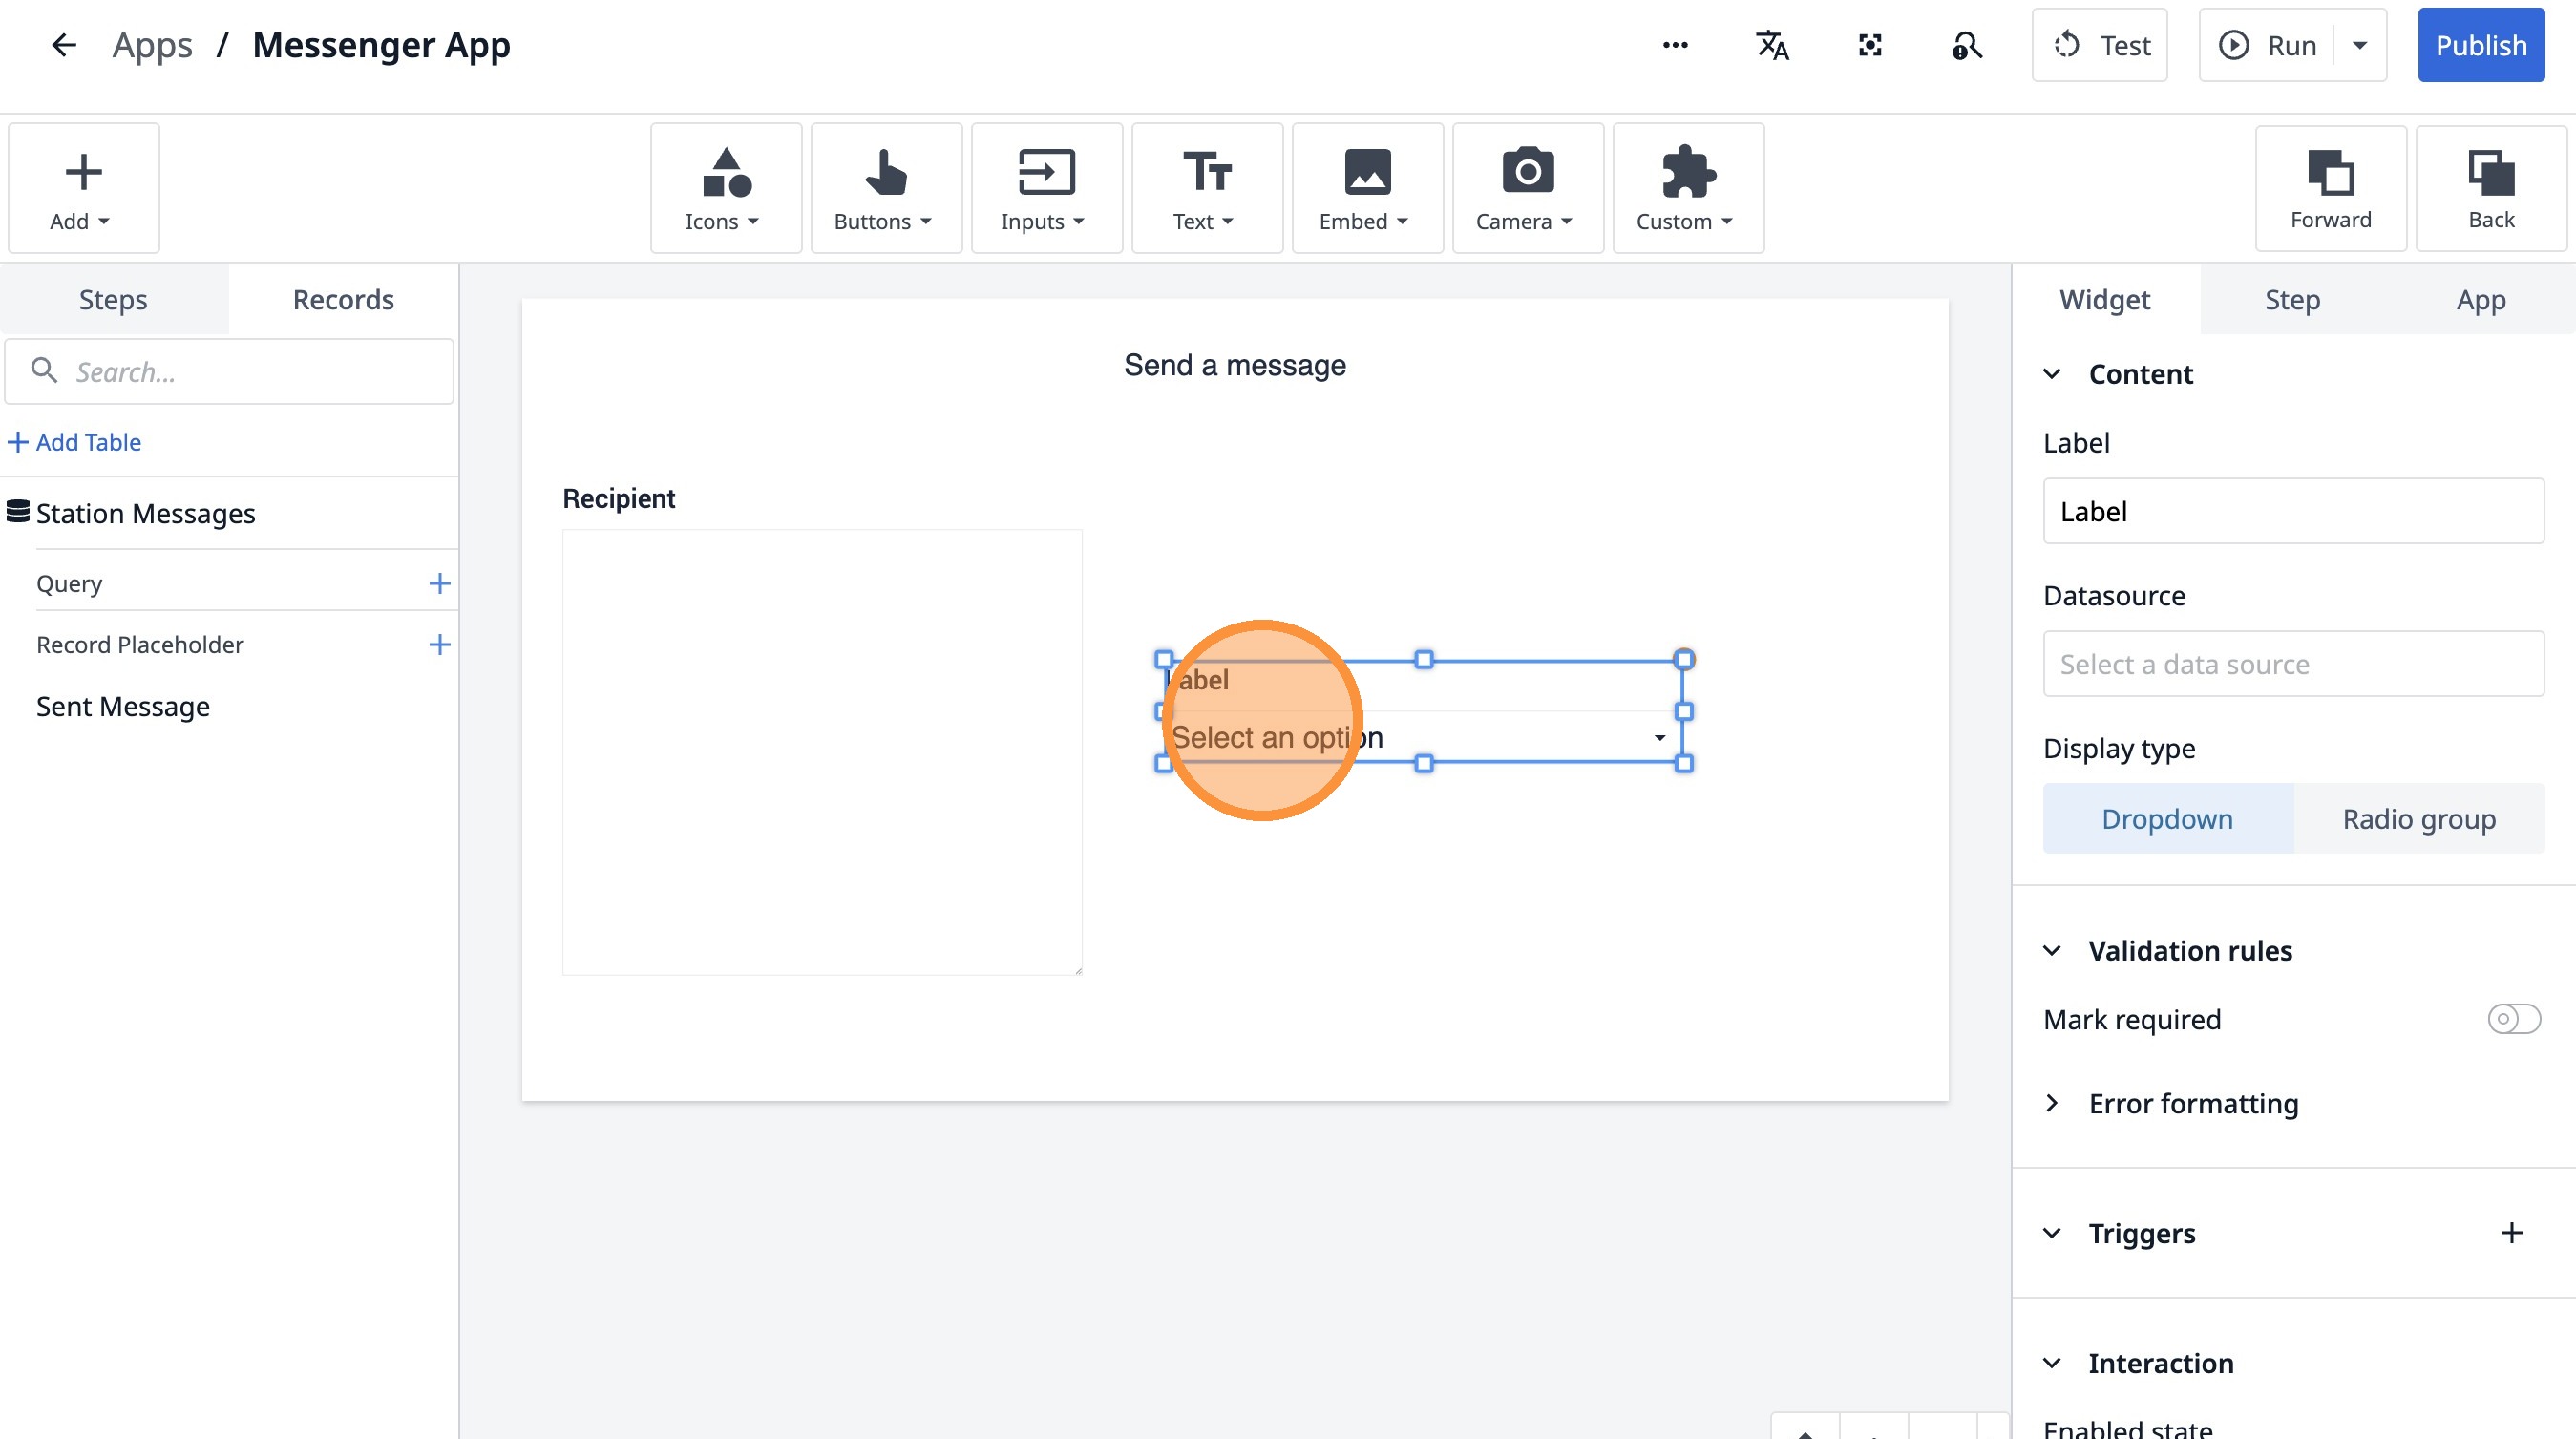Screen dimensions: 2576x1439
Task: Click the Add Table link
Action: [x=75, y=442]
